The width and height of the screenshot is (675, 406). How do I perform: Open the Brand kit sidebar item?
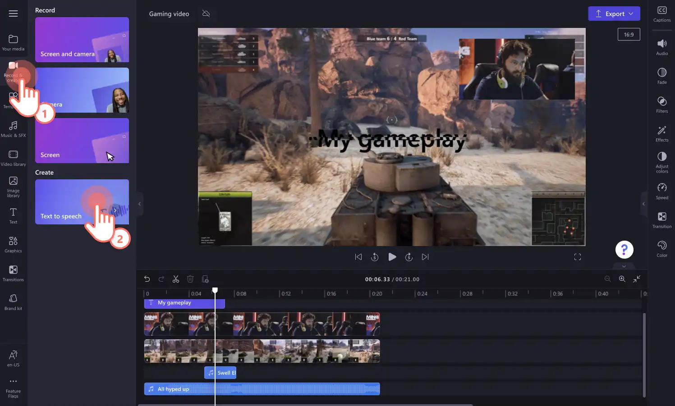(14, 302)
